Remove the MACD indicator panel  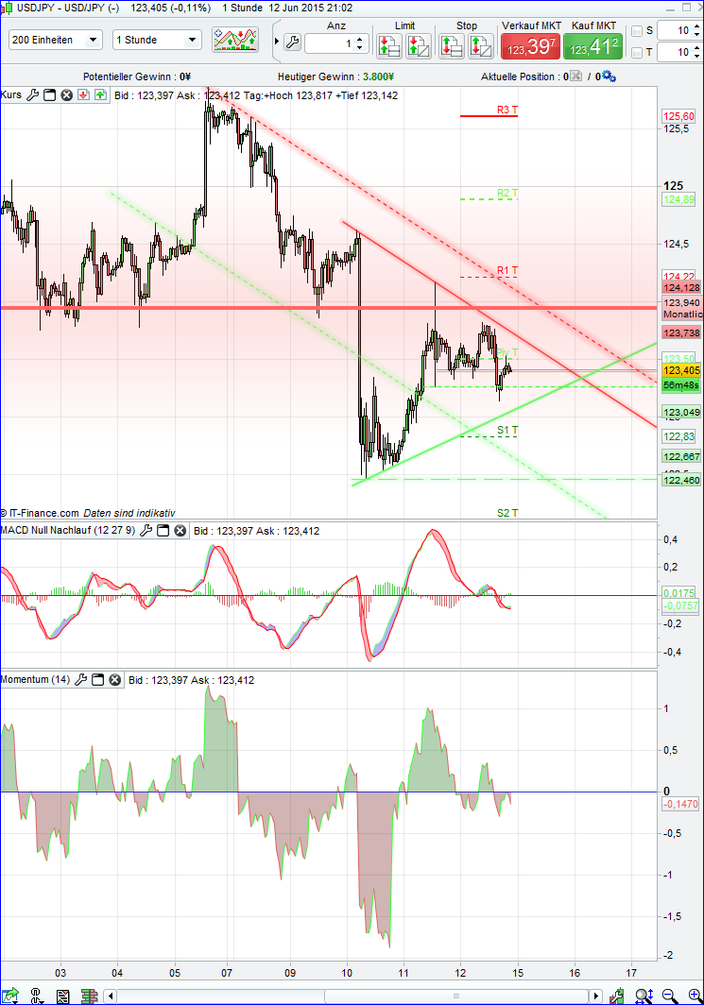tap(180, 530)
